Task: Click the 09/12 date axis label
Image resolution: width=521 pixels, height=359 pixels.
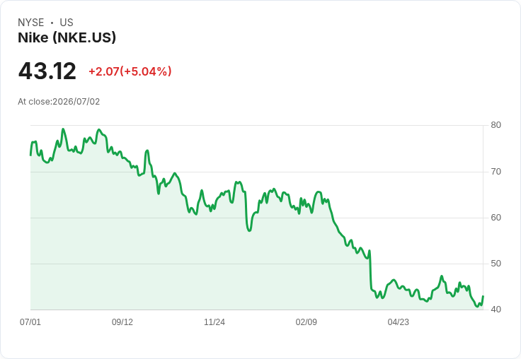Action: coord(122,322)
